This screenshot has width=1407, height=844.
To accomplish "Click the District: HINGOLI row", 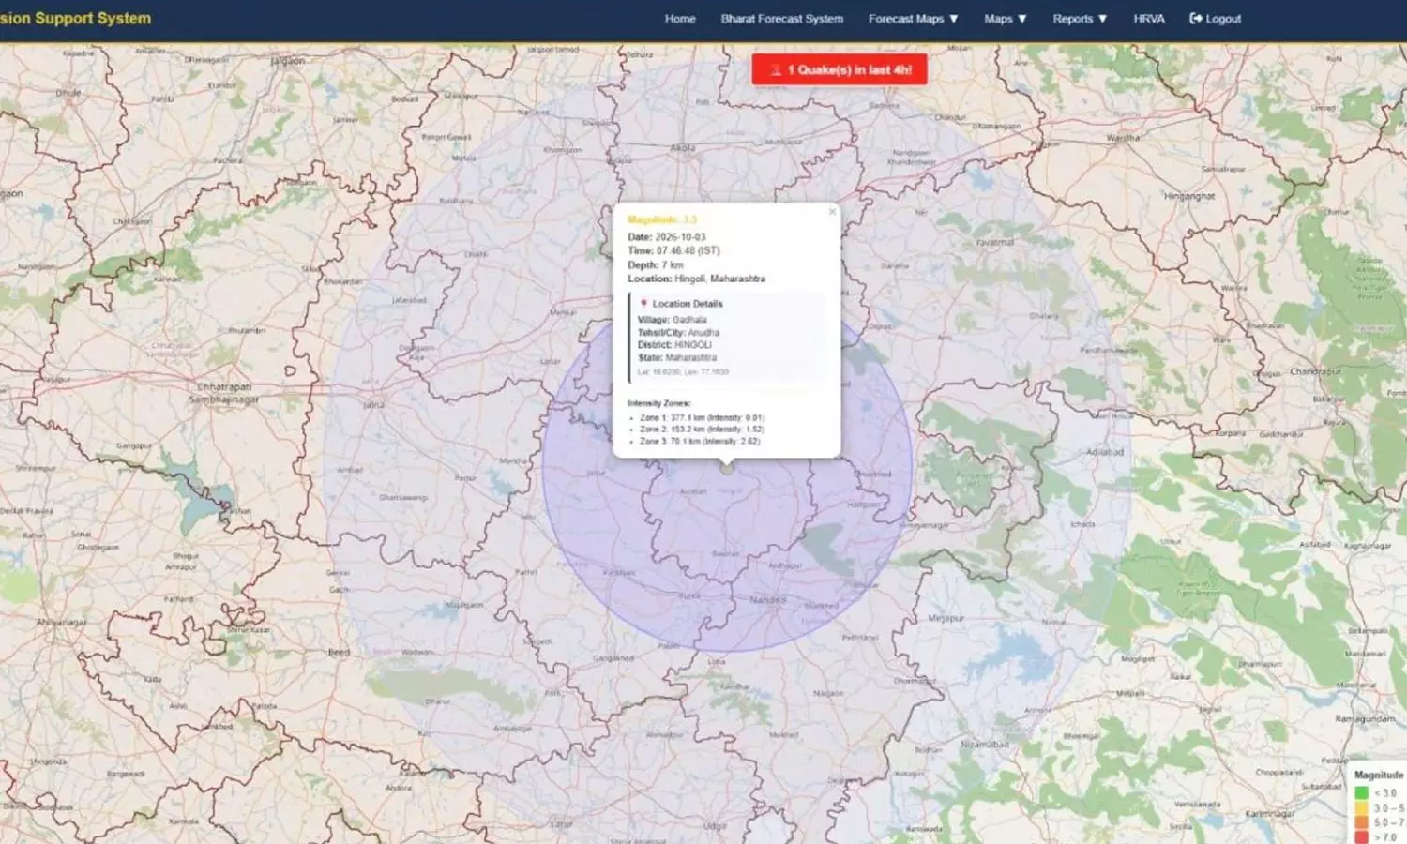I will click(675, 344).
